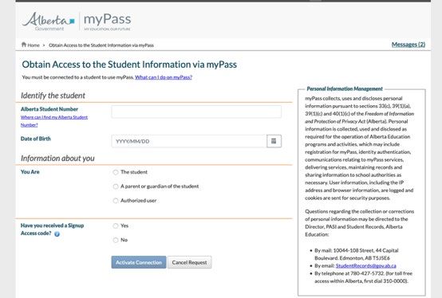Image resolution: width=442 pixels, height=298 pixels.
Task: Click the Cancel Request button
Action: pos(189,262)
